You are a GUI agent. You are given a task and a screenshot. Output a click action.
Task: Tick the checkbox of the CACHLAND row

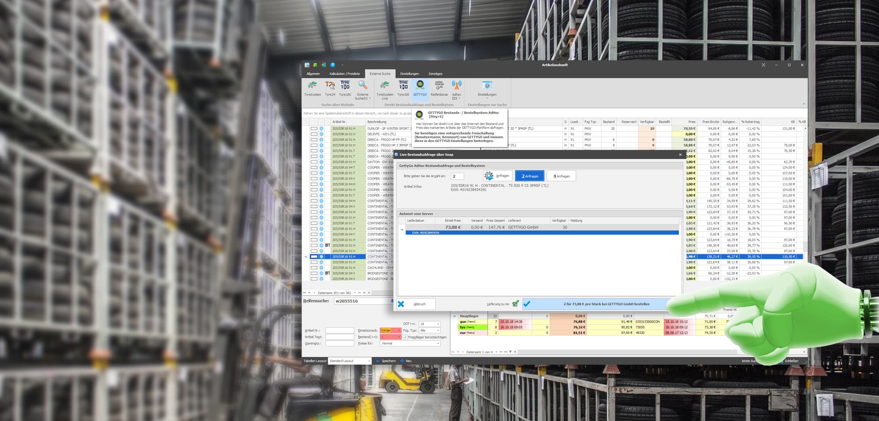point(314,268)
